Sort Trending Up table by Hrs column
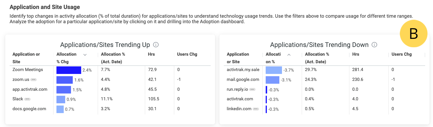The width and height of the screenshot is (433, 127). [x=152, y=54]
